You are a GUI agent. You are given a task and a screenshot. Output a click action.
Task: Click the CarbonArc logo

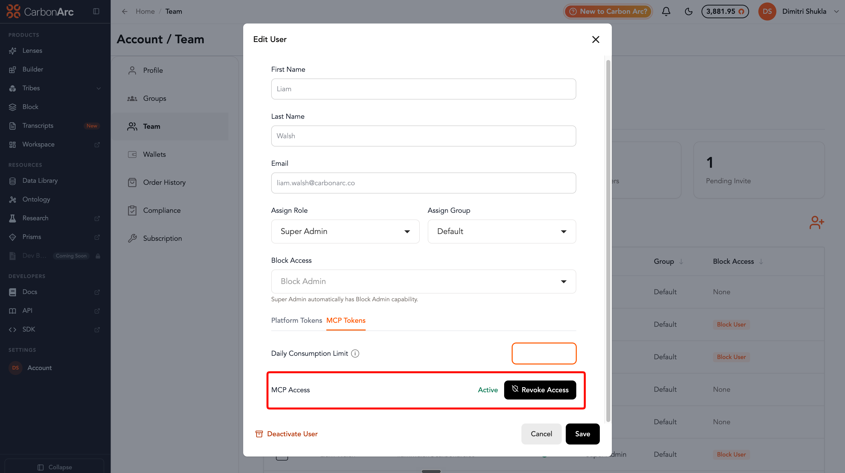tap(40, 11)
